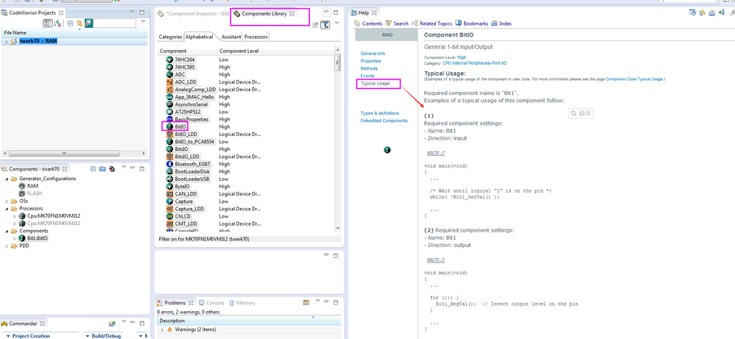Switch to Console tab
Viewport: 735px width, 339px height.
point(212,303)
